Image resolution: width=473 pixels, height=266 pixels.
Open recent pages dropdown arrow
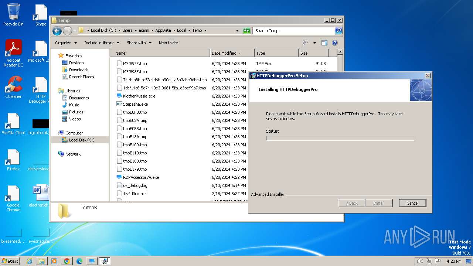point(74,31)
